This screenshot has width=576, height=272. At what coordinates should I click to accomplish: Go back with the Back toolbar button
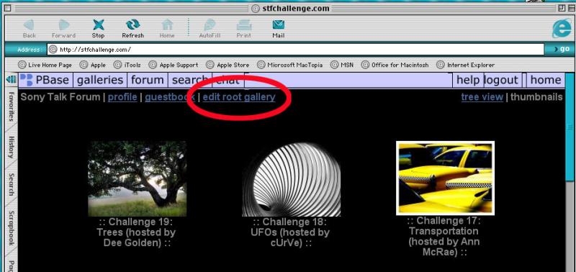(x=29, y=29)
